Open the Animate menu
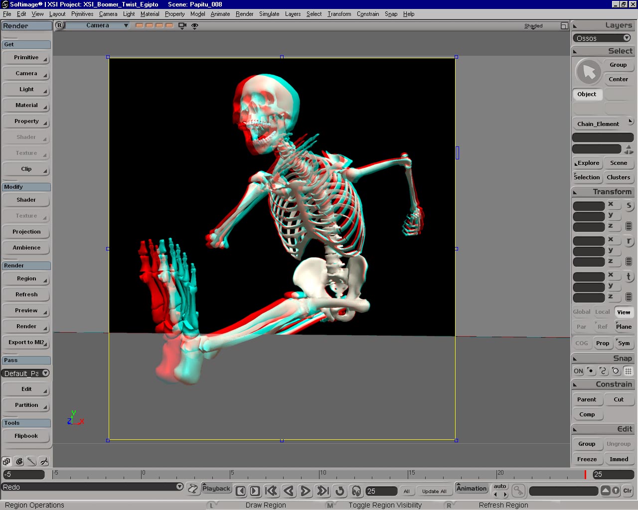638x510 pixels. pos(220,14)
